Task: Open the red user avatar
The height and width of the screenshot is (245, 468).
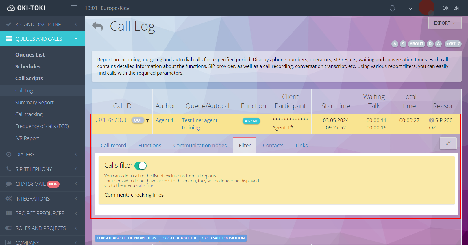Action: (x=426, y=8)
